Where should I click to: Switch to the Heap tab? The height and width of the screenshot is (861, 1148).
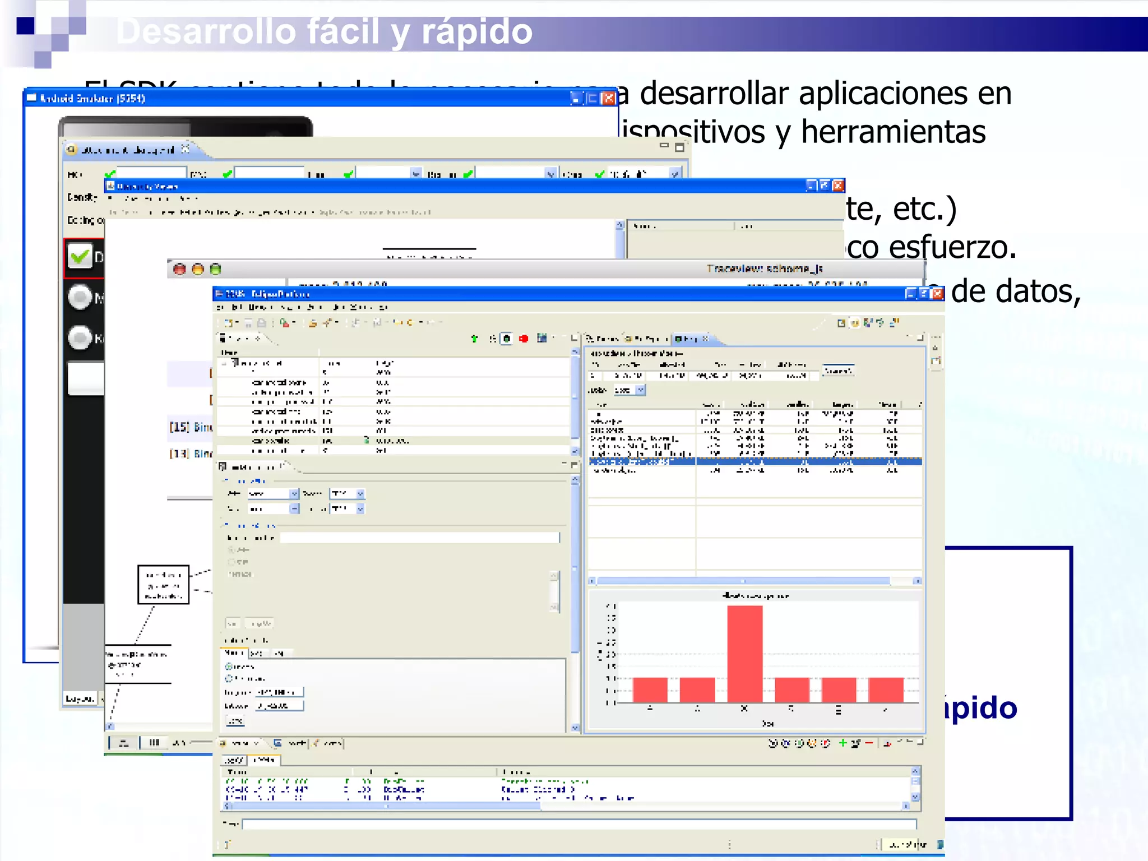(x=690, y=339)
